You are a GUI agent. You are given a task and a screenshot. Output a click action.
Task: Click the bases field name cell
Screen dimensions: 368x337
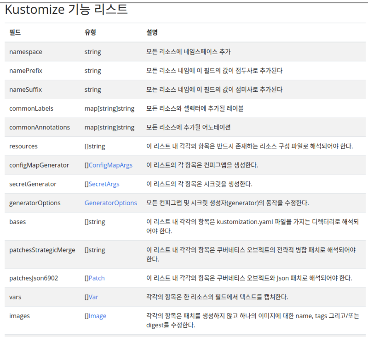coord(17,222)
